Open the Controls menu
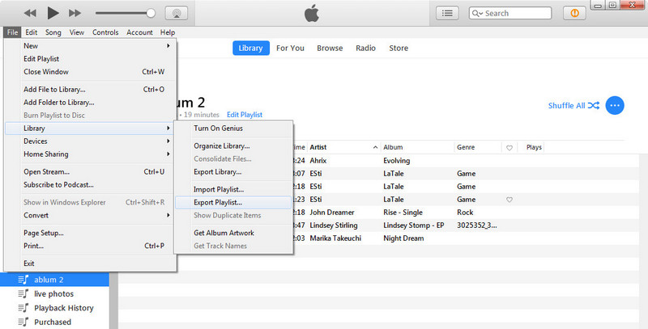Image resolution: width=648 pixels, height=329 pixels. pyautogui.click(x=105, y=32)
